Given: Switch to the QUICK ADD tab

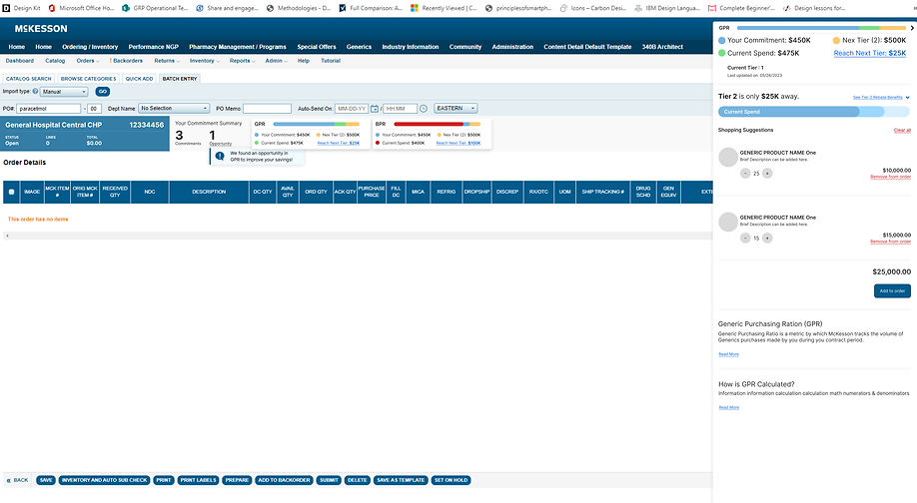Looking at the screenshot, I should pos(139,78).
